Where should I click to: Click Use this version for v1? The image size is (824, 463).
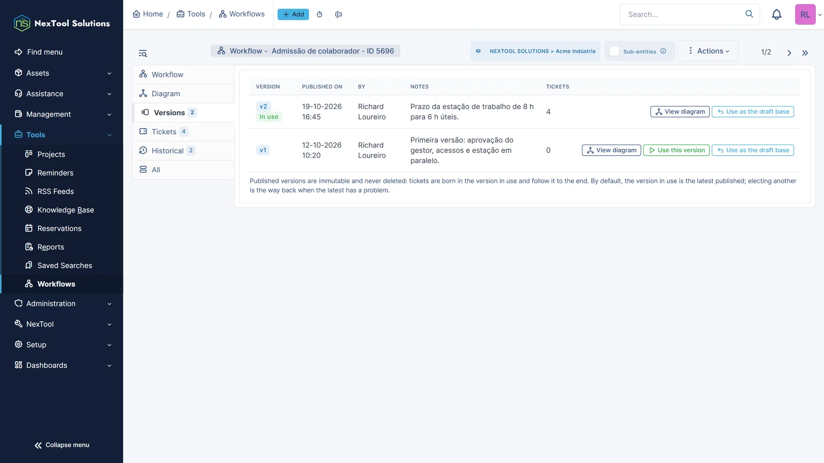(x=676, y=150)
